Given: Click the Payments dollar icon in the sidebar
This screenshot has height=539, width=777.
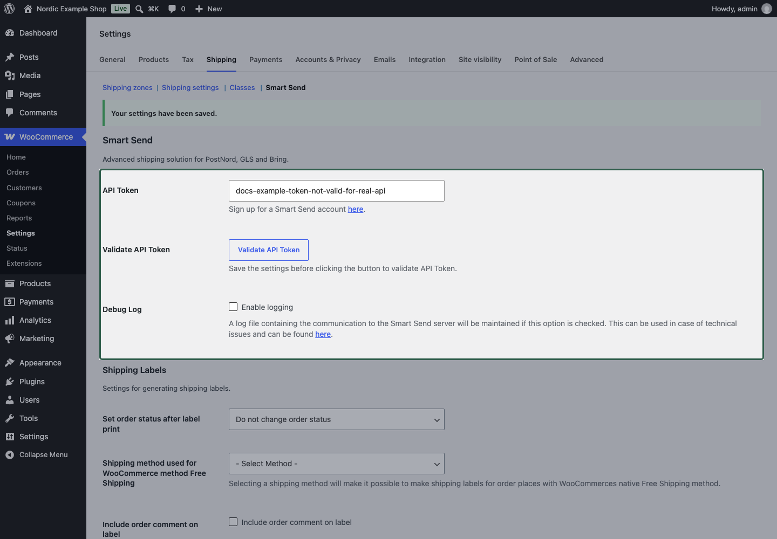Looking at the screenshot, I should click(x=10, y=302).
